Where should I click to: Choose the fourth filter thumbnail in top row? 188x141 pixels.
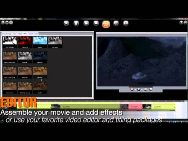click(x=55, y=42)
